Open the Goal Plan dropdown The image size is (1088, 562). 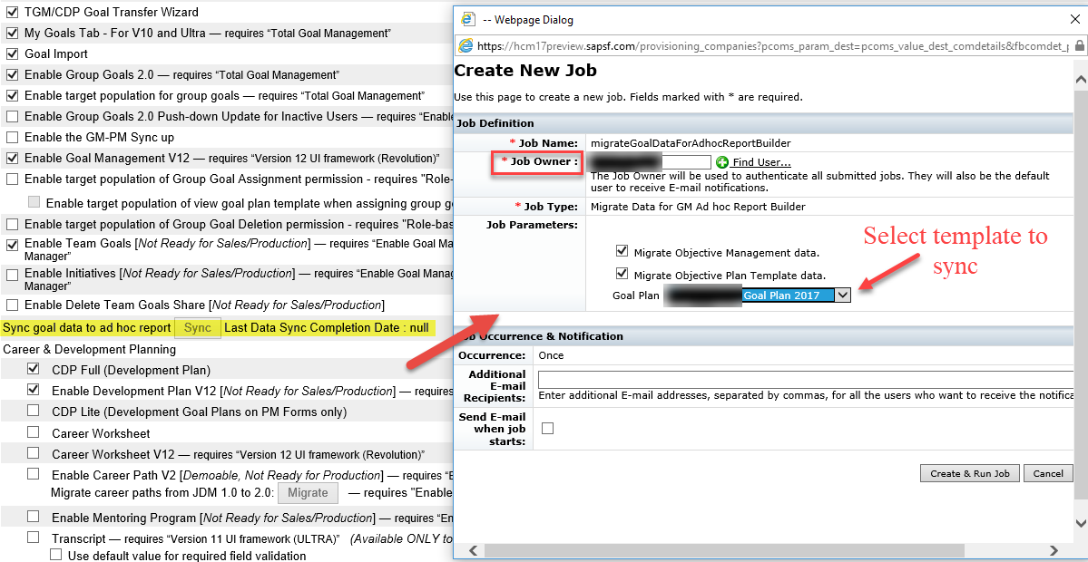pyautogui.click(x=842, y=296)
